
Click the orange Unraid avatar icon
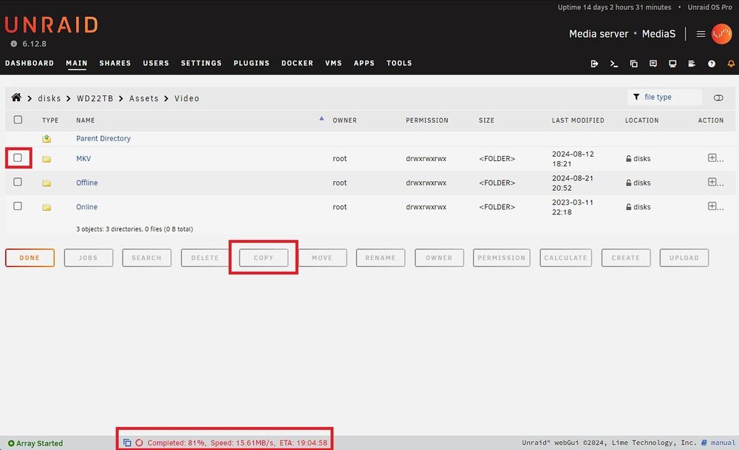721,34
